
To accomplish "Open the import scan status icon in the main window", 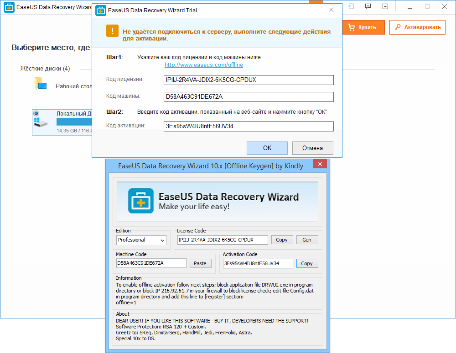I will tap(351, 6).
